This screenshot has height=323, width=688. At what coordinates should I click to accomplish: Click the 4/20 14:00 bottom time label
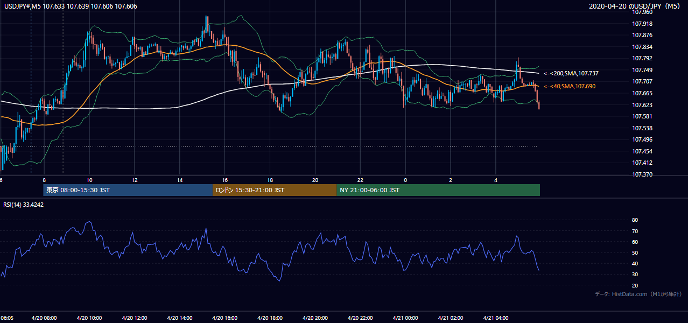click(180, 318)
